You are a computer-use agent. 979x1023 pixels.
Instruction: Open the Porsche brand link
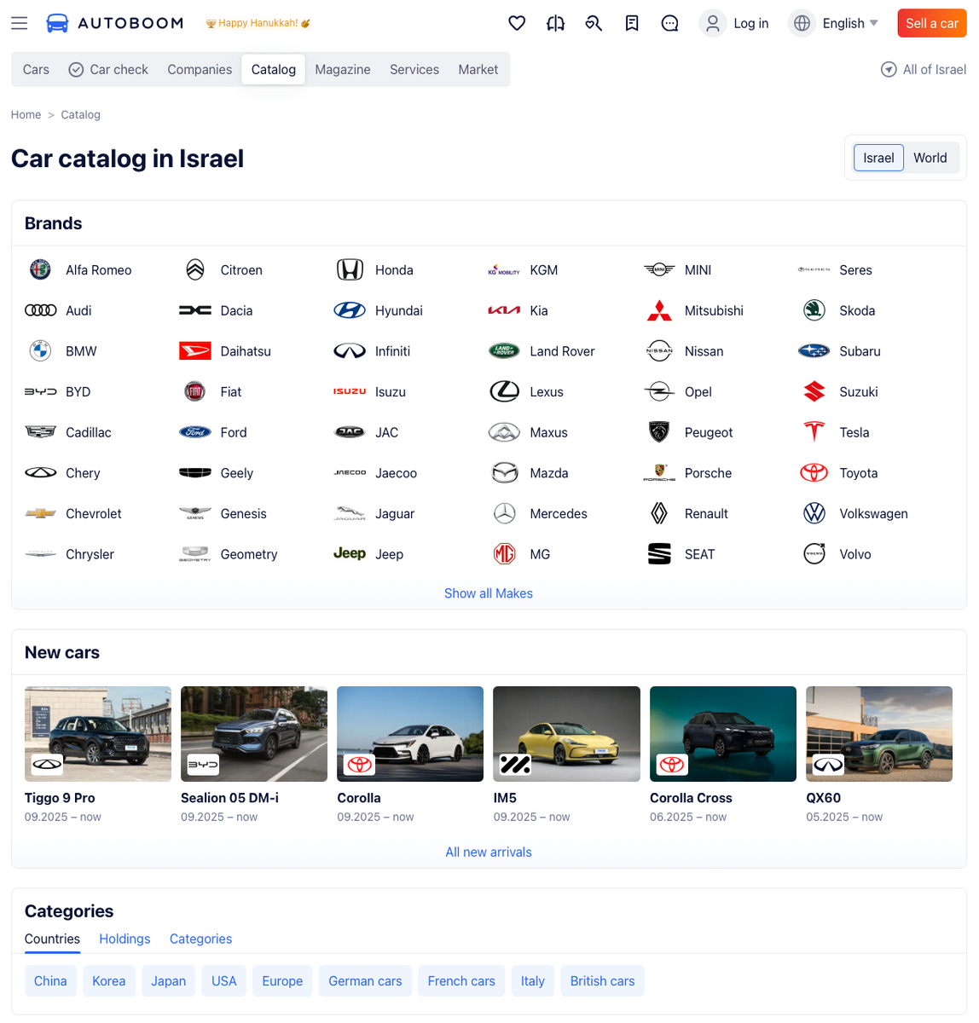[x=708, y=473]
